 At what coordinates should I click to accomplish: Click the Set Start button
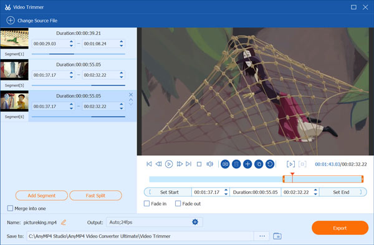[168, 192]
